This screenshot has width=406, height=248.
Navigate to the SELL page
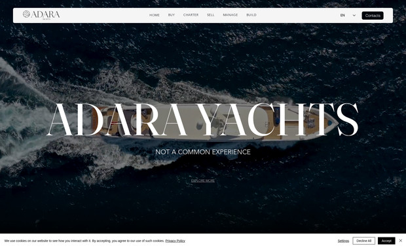pos(210,15)
